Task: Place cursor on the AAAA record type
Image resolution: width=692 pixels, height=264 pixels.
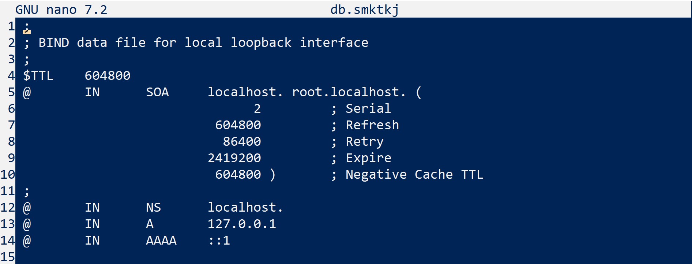Action: pos(161,241)
